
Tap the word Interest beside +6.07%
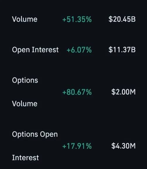point(45,50)
